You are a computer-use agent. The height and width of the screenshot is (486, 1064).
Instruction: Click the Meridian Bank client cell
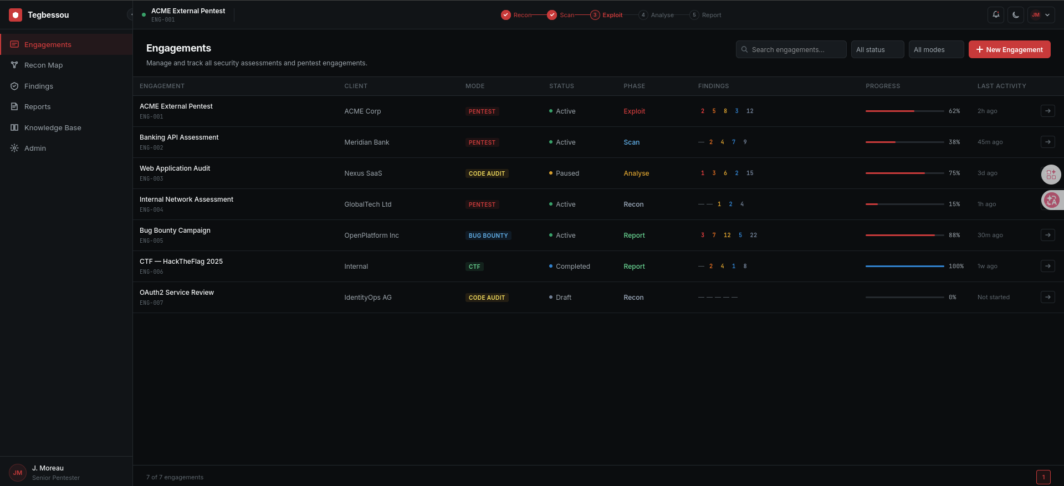click(366, 142)
